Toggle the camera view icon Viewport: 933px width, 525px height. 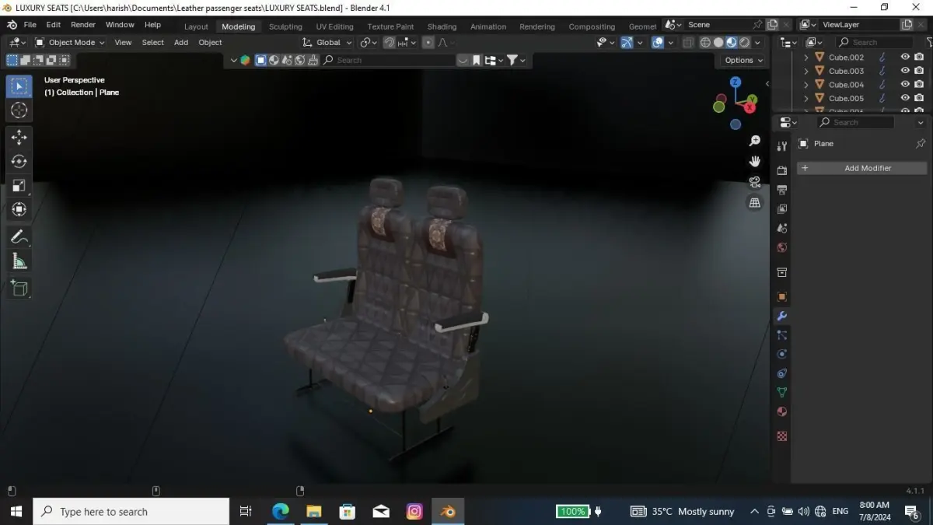point(754,182)
